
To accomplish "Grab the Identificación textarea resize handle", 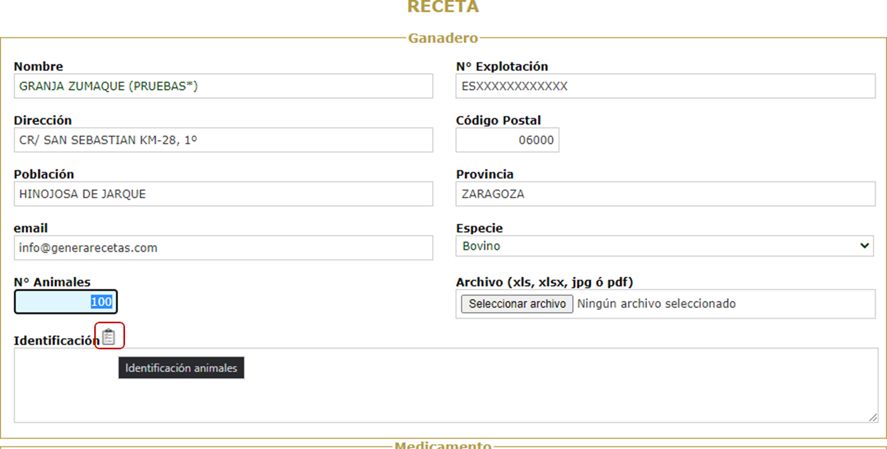I will [873, 417].
